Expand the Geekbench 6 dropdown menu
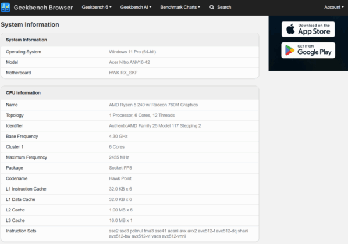The image size is (348, 244). (x=97, y=8)
